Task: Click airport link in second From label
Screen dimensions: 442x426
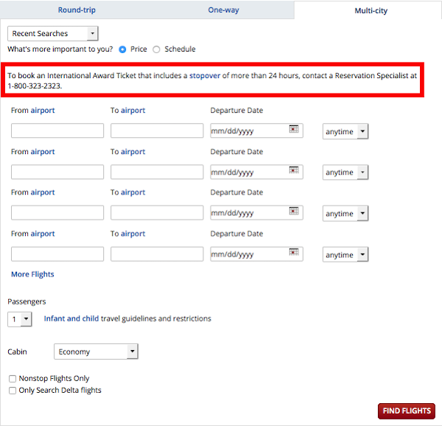Action: coord(43,152)
